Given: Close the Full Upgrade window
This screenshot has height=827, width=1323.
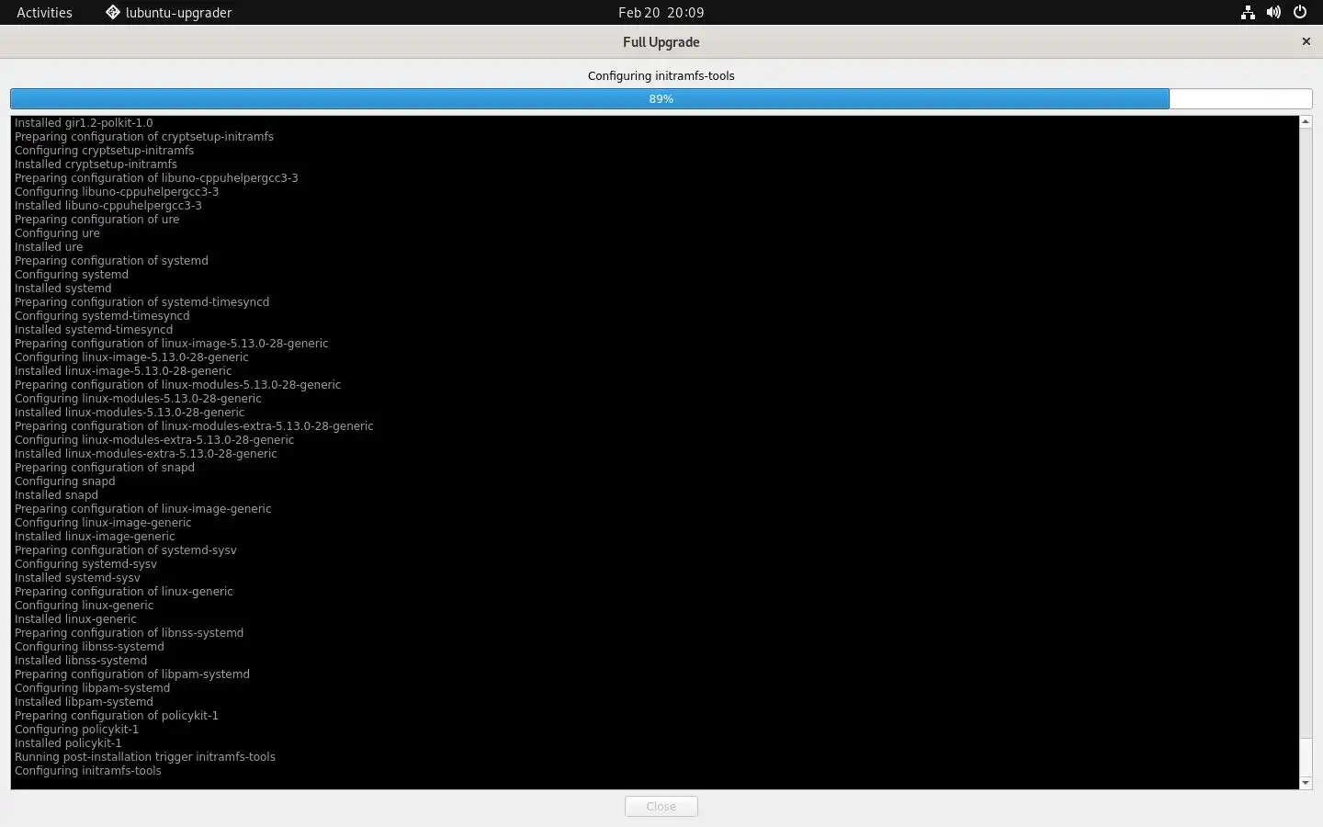Looking at the screenshot, I should pos(1306,41).
